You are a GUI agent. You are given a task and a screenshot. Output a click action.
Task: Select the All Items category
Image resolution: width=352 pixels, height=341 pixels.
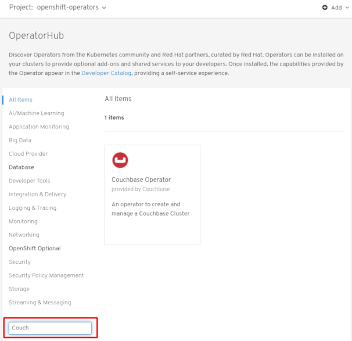(20, 100)
